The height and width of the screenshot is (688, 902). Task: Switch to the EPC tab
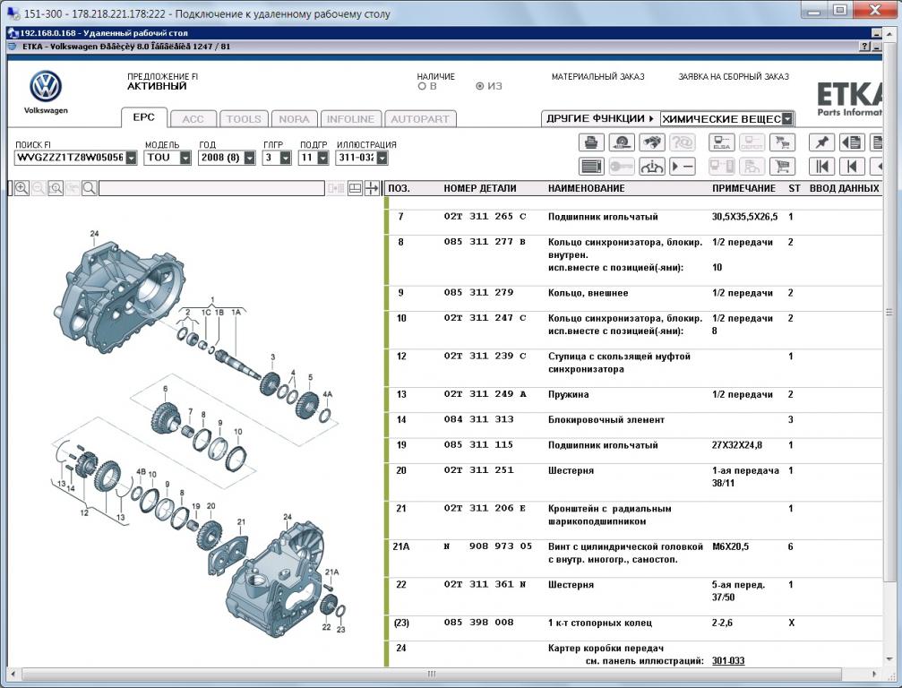tap(144, 117)
